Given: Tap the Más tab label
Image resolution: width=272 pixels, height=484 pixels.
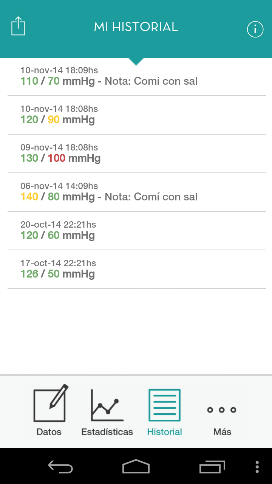Looking at the screenshot, I should coord(222,432).
